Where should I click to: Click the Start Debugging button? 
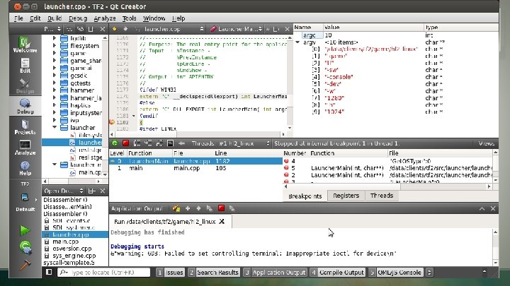pyautogui.click(x=25, y=247)
